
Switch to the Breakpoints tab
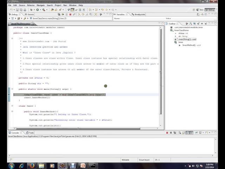(138, 14)
